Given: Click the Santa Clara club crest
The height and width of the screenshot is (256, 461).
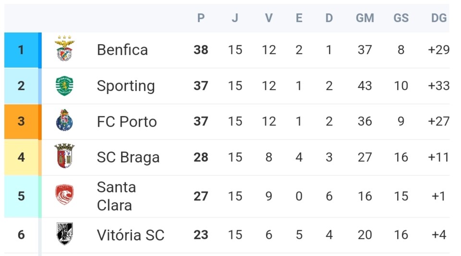Looking at the screenshot, I should [64, 195].
